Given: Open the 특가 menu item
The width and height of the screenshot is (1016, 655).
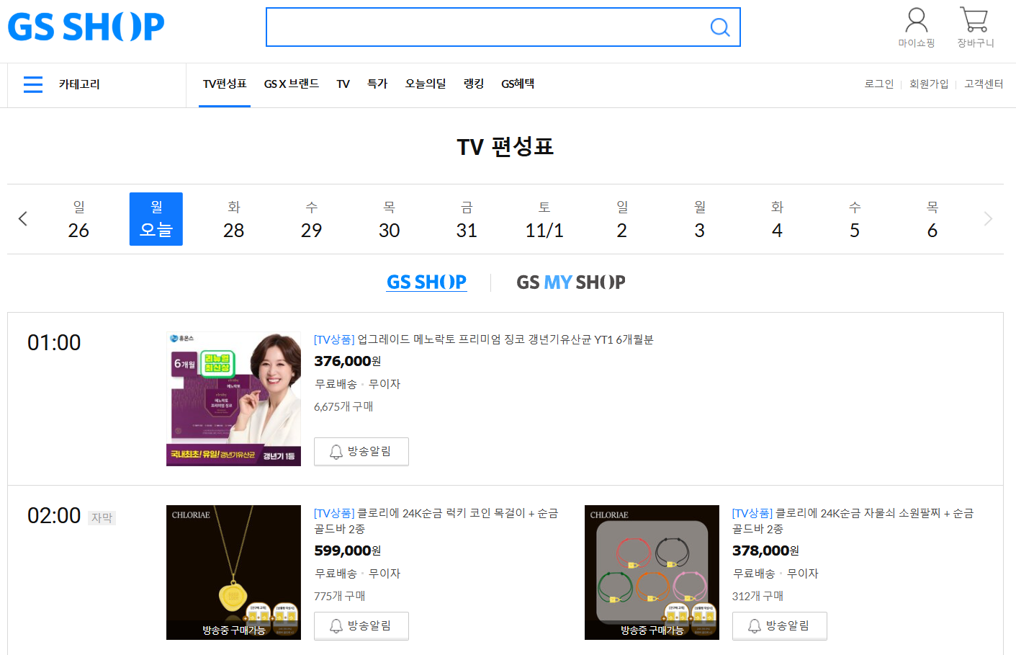Looking at the screenshot, I should tap(377, 84).
